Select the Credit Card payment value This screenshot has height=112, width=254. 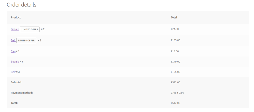tap(178, 93)
